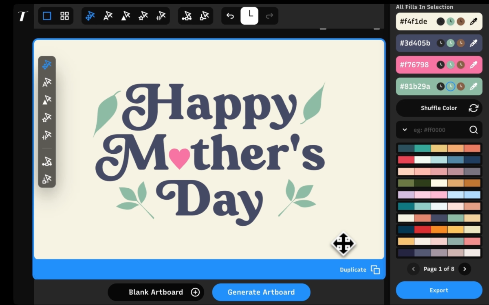The image size is (489, 305).
Task: Apply the palette row starting with lavender
Action: pos(439,195)
